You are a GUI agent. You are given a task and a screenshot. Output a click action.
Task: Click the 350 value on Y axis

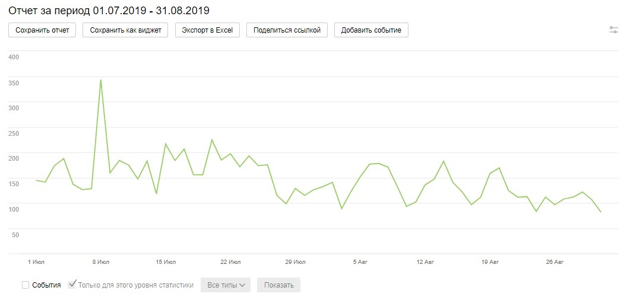(14, 82)
